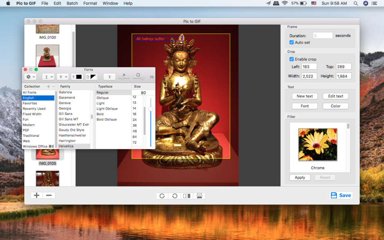Viewport: 384px width, 240px height.
Task: Click the text shadow button in Fonts panel
Action: [x=109, y=77]
